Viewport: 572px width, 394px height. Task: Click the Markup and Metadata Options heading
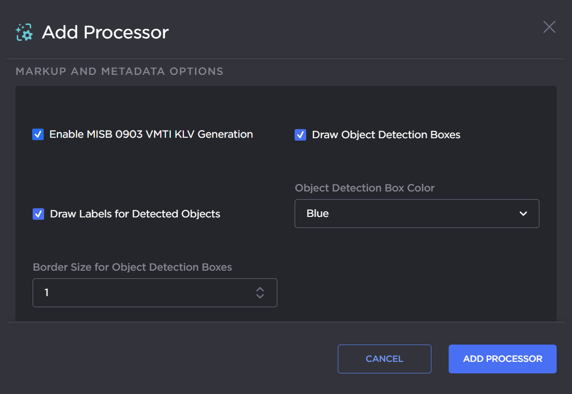(x=119, y=71)
